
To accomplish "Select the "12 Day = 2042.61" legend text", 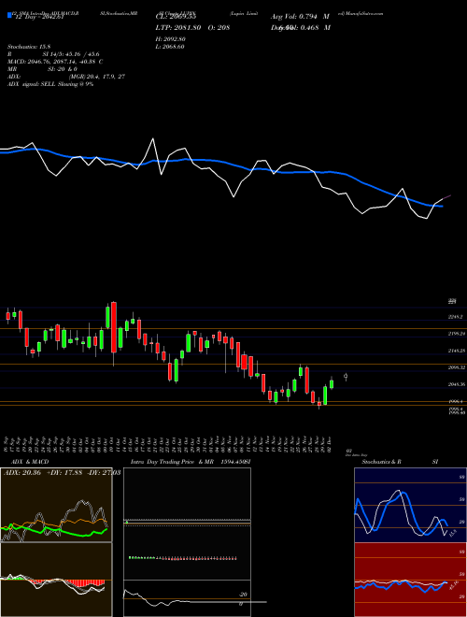I will [x=42, y=17].
